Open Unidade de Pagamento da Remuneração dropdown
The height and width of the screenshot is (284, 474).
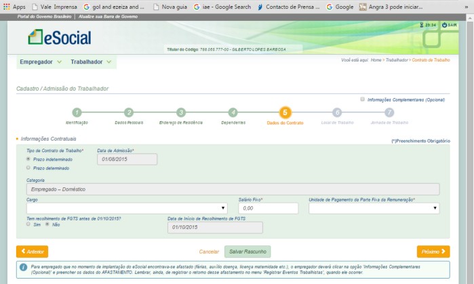(374, 208)
